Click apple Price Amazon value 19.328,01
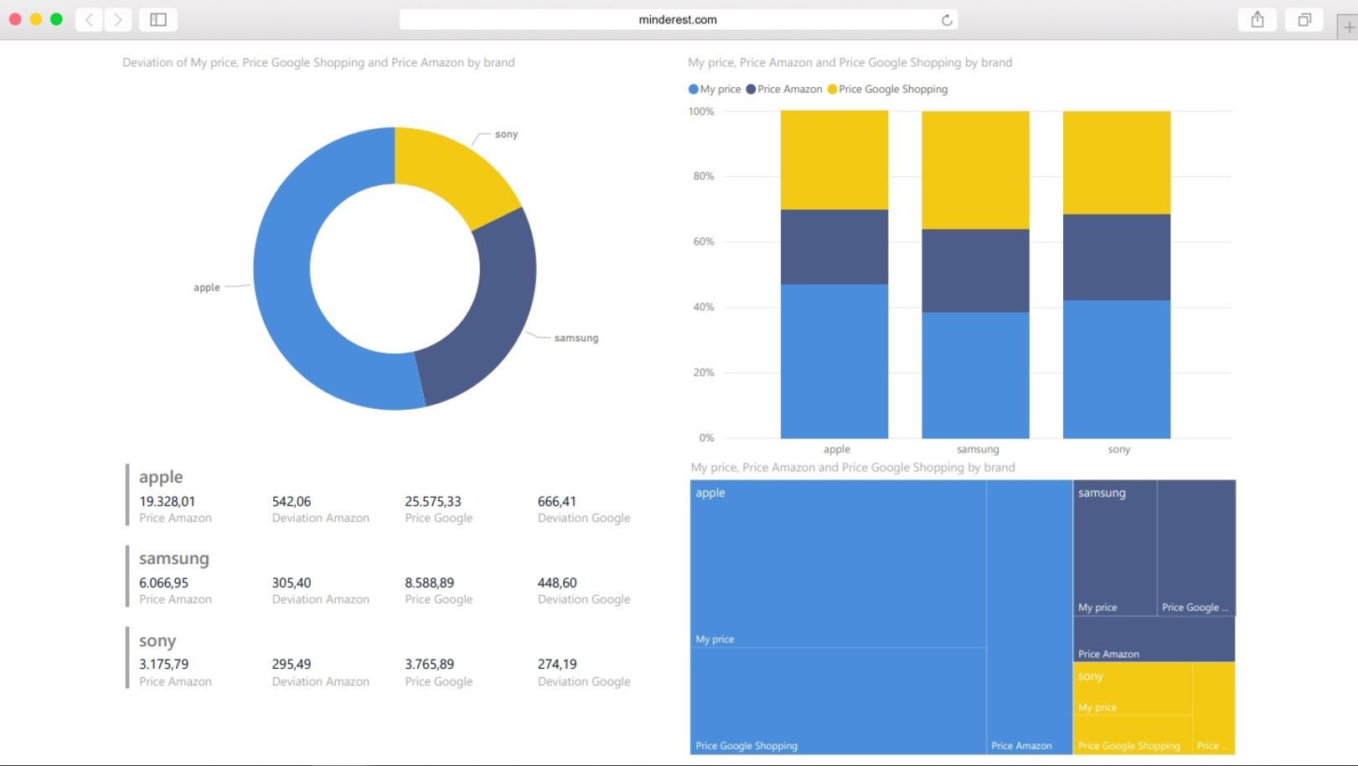Image resolution: width=1358 pixels, height=766 pixels. pos(167,501)
